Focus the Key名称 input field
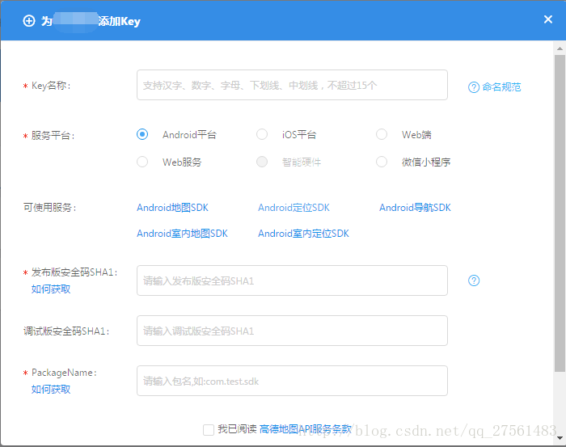The image size is (566, 447). [x=292, y=85]
